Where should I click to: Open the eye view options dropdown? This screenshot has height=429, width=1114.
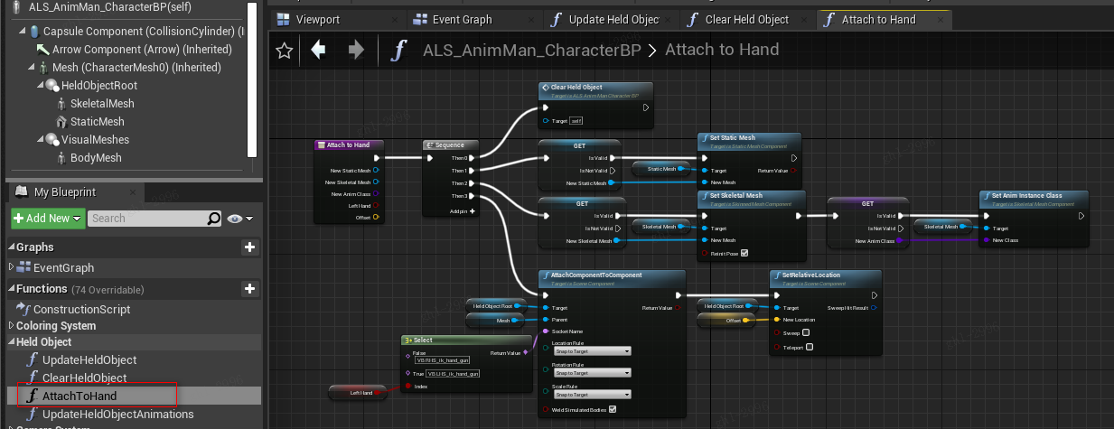point(239,219)
